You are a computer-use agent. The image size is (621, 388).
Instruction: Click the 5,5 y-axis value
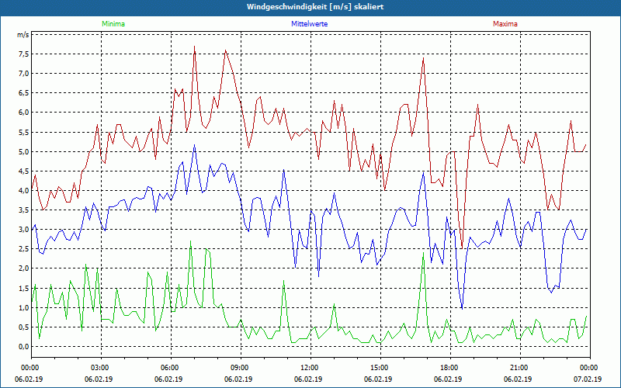click(24, 132)
